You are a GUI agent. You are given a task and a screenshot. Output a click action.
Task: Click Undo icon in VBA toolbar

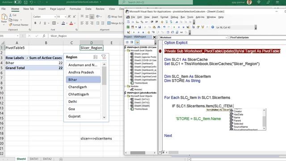click(x=164, y=27)
